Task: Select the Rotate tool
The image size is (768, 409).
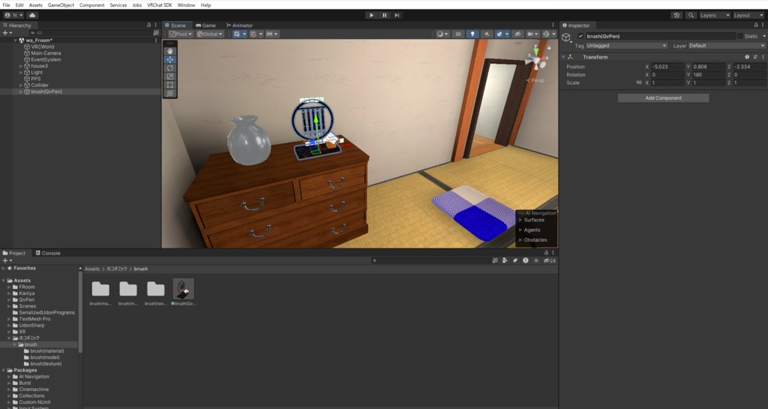Action: [x=170, y=68]
